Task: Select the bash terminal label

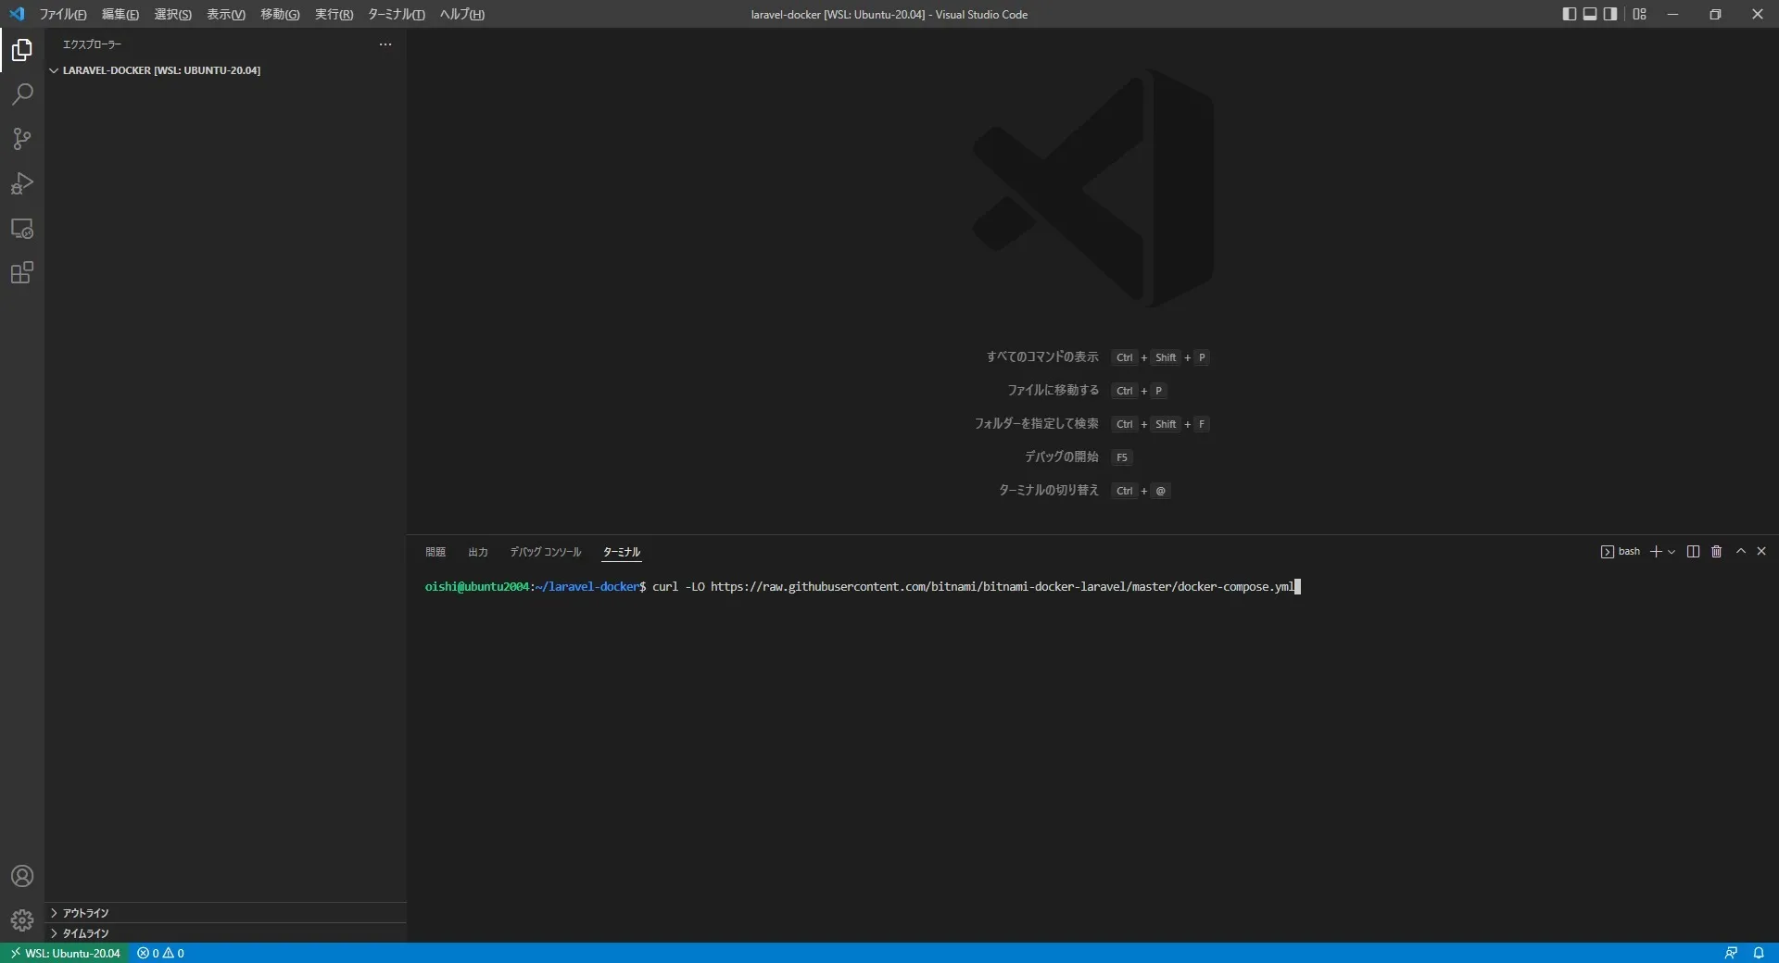Action: tap(1620, 551)
